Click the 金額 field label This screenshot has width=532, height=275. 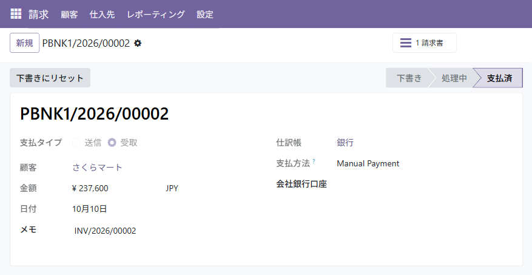click(28, 188)
